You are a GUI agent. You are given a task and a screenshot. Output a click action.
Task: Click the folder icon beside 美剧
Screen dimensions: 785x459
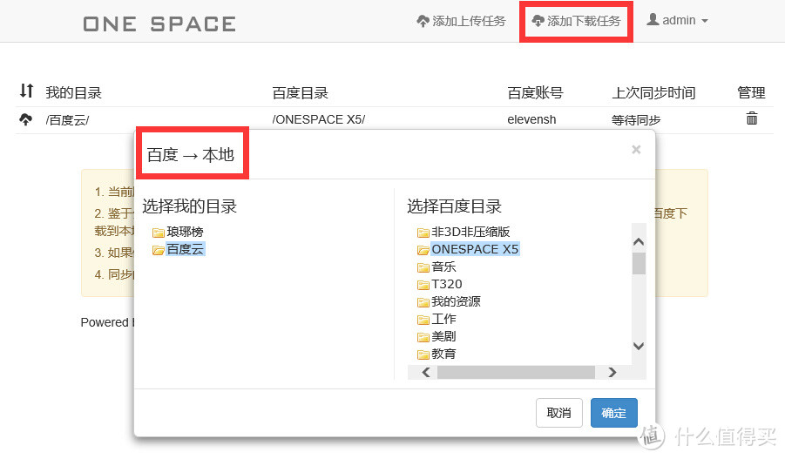[x=423, y=337]
